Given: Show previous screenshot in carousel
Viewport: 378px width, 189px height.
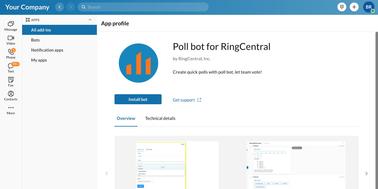Looking at the screenshot, I should (106, 173).
